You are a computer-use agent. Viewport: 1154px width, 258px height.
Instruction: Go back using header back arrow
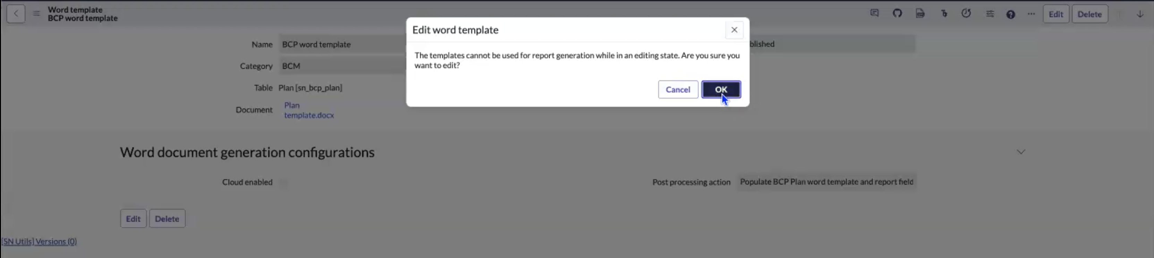click(16, 14)
